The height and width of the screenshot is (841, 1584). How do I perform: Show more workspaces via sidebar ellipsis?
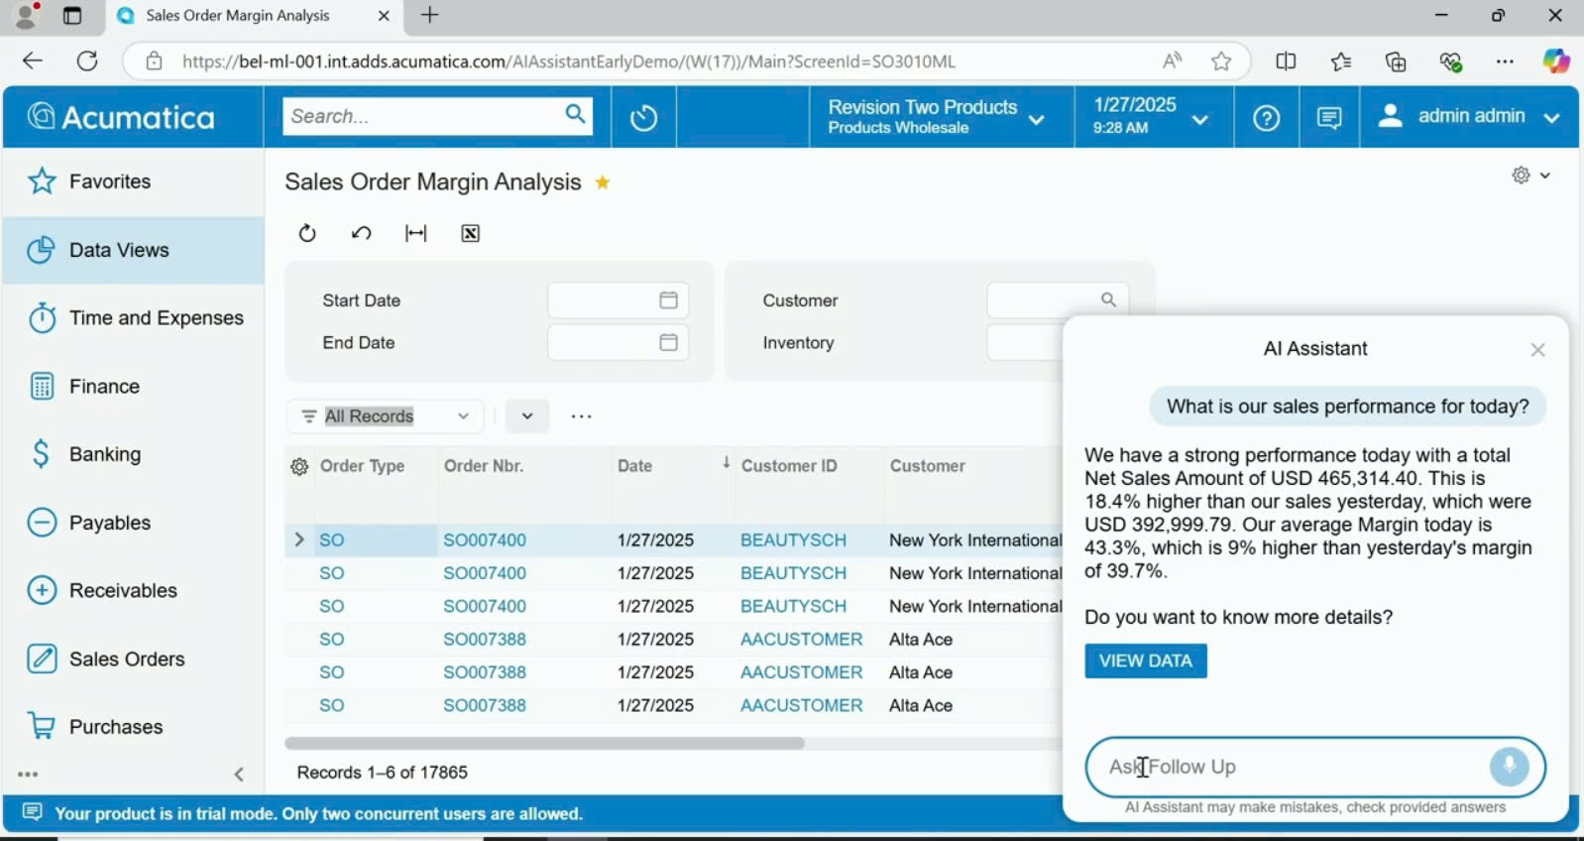pos(28,775)
